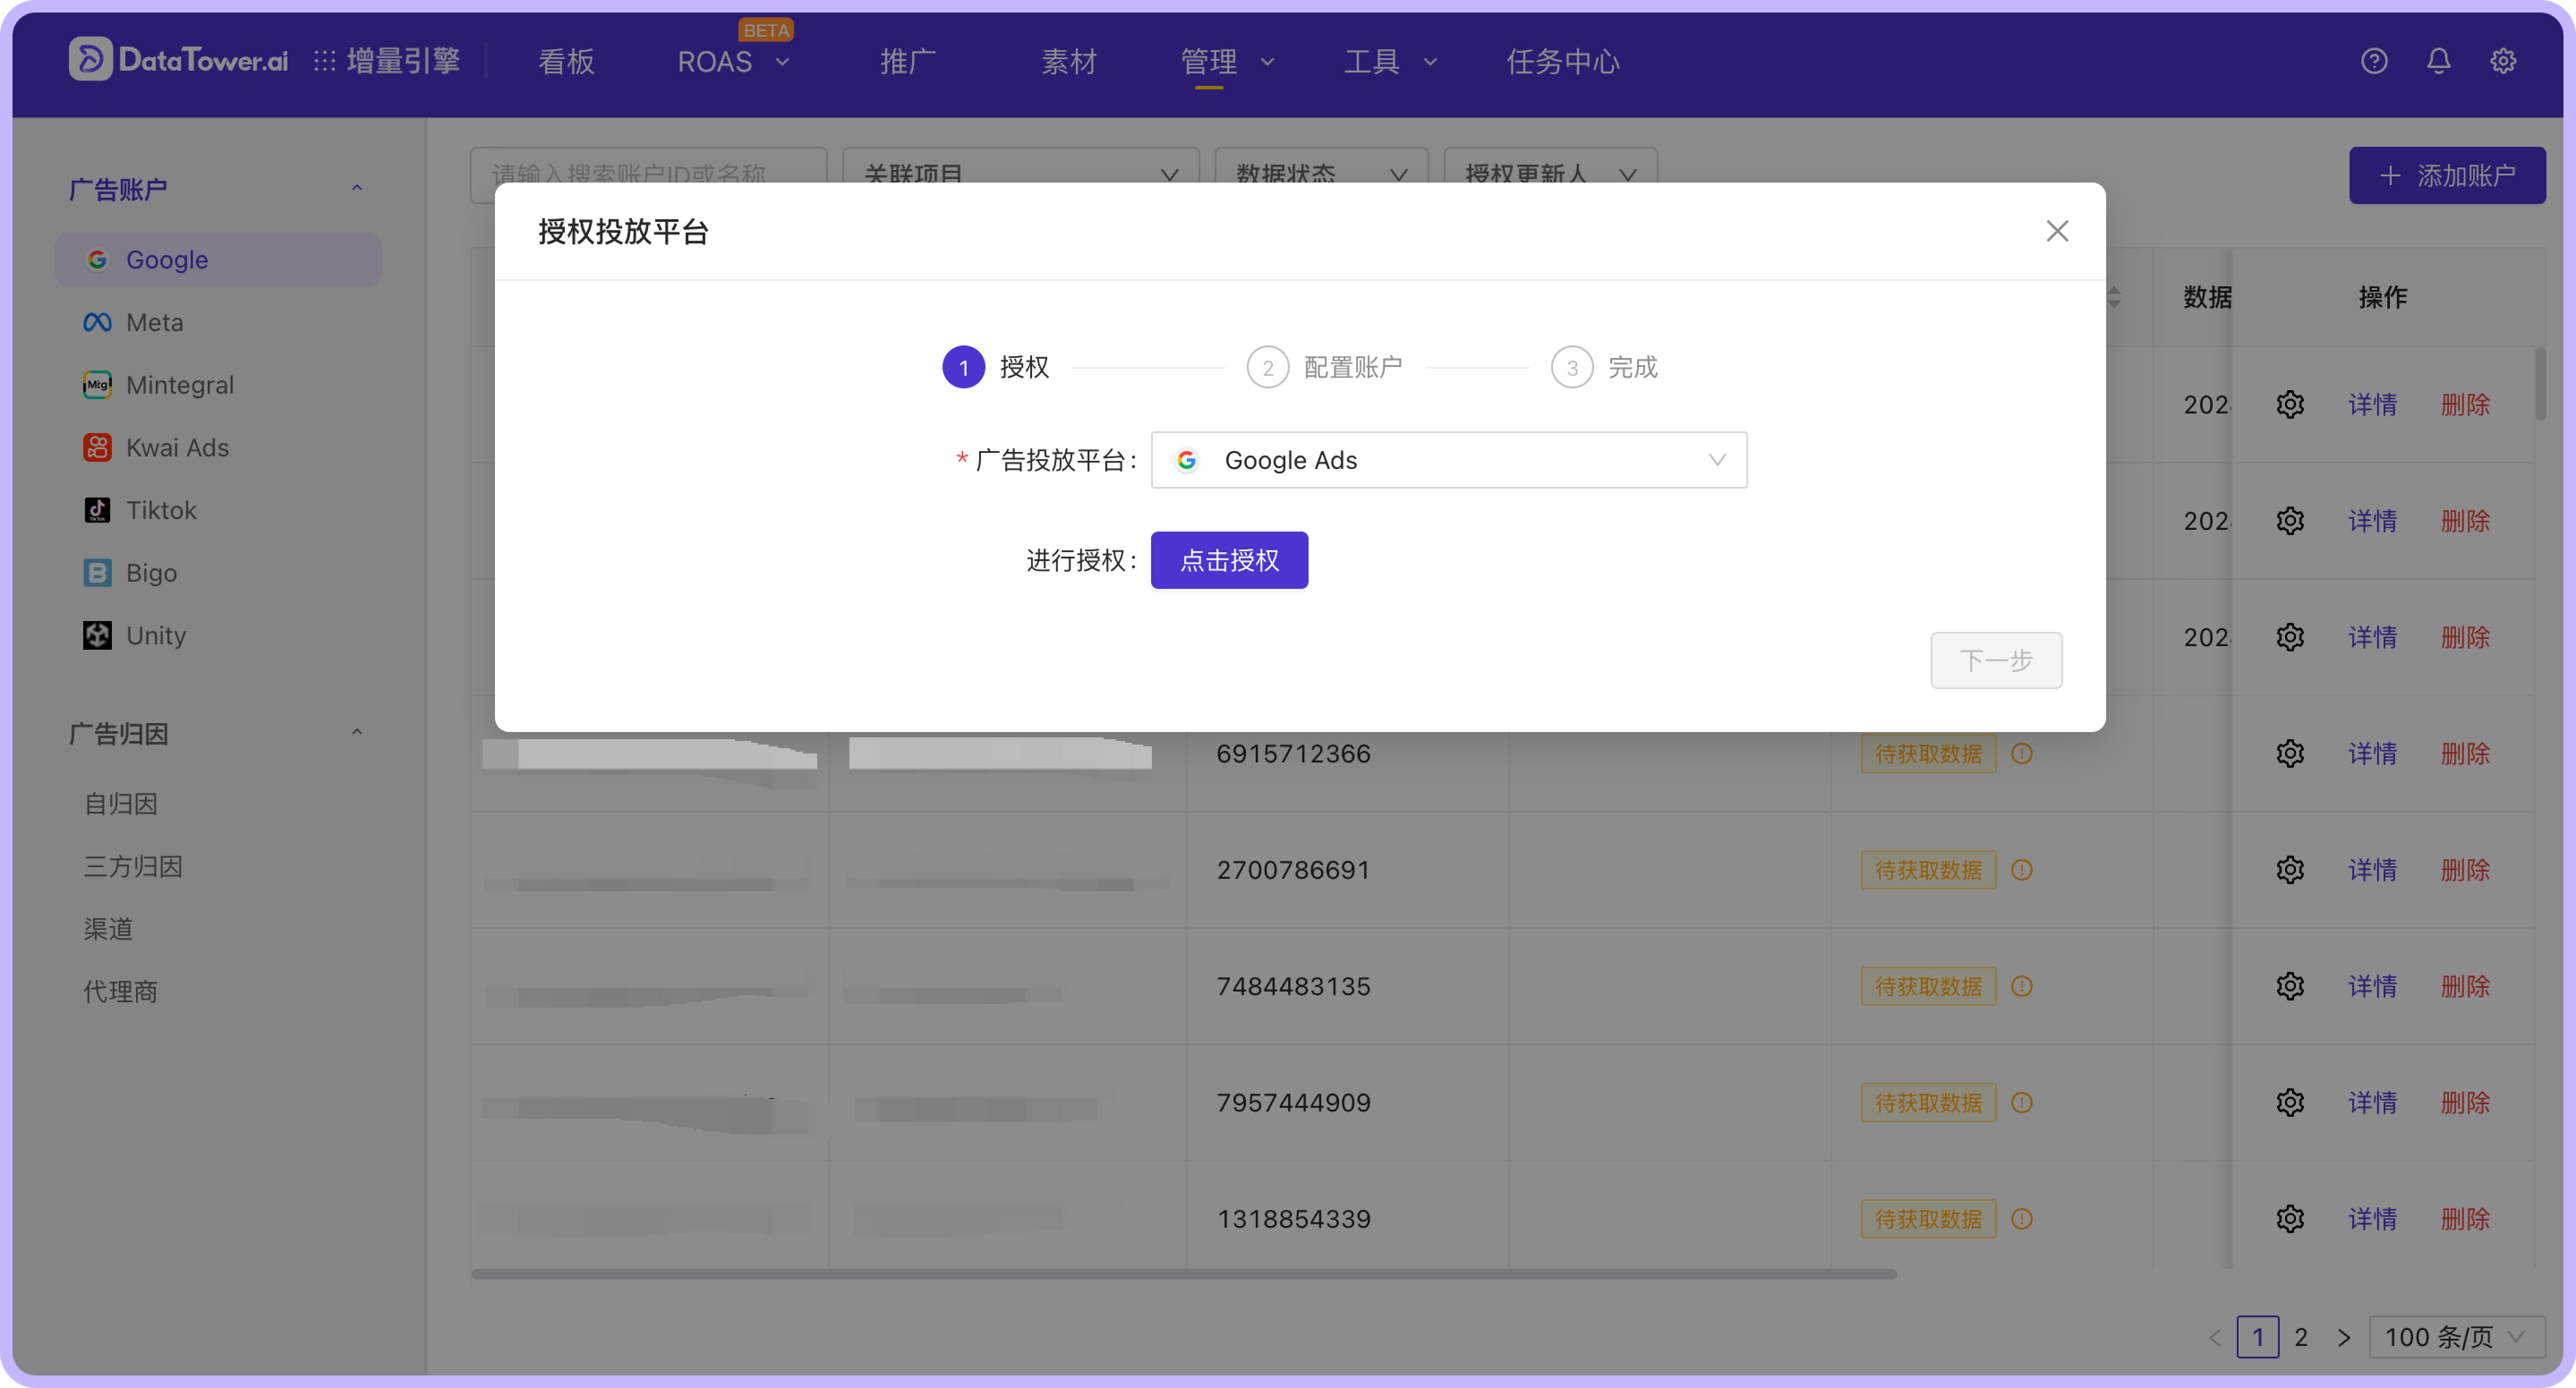Screen dimensions: 2576x1388
Task: Select the Mintegral platform in sidebar
Action: [x=179, y=384]
